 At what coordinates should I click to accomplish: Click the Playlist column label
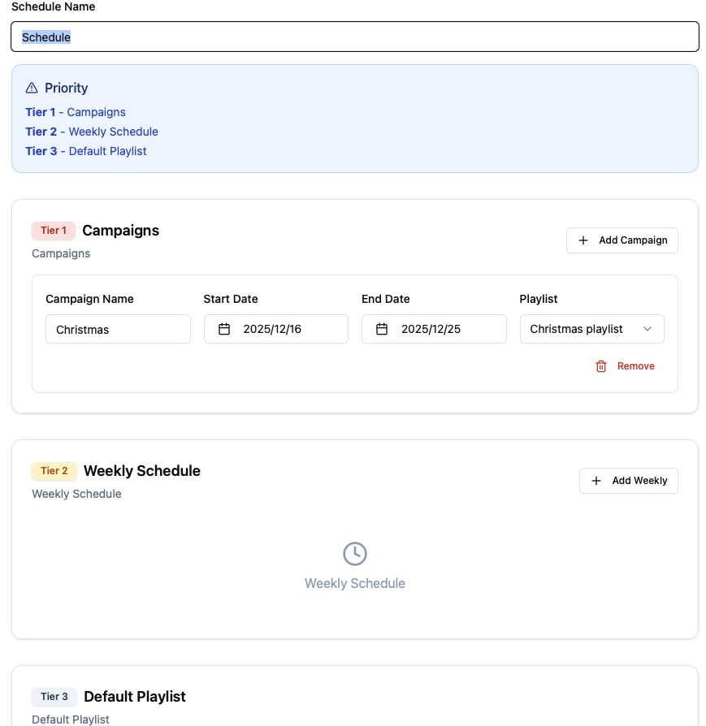coord(539,299)
